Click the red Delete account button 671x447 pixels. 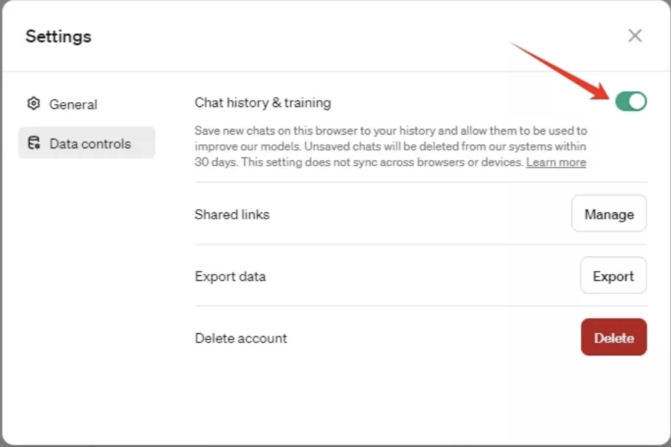pos(613,337)
